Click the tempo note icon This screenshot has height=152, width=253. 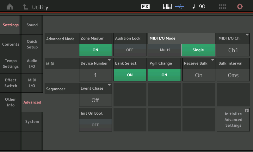[x=194, y=7]
